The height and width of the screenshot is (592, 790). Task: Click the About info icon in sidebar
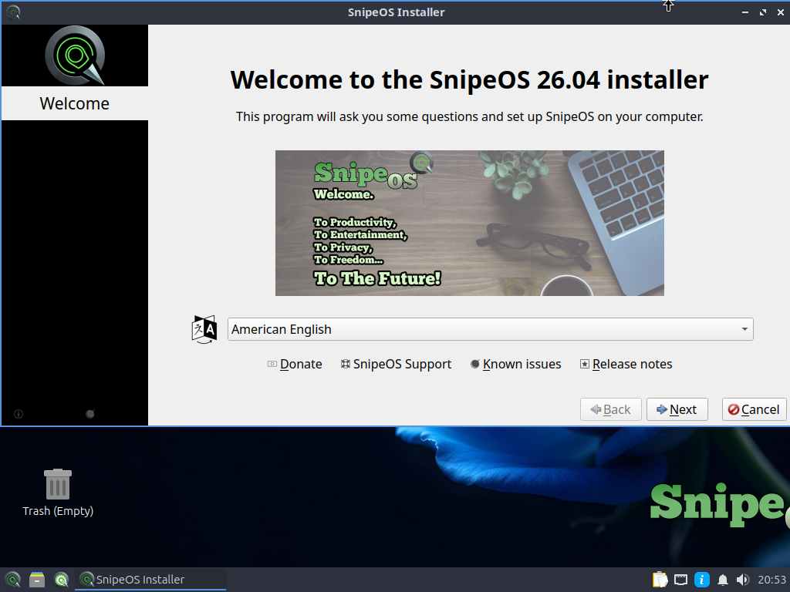coord(19,414)
